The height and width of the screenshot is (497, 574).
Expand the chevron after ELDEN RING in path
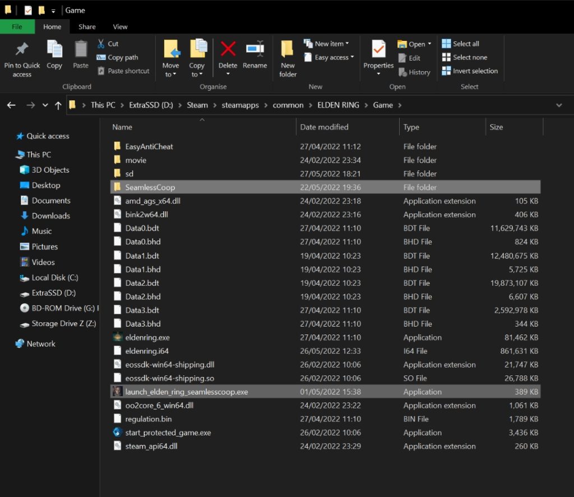(366, 105)
